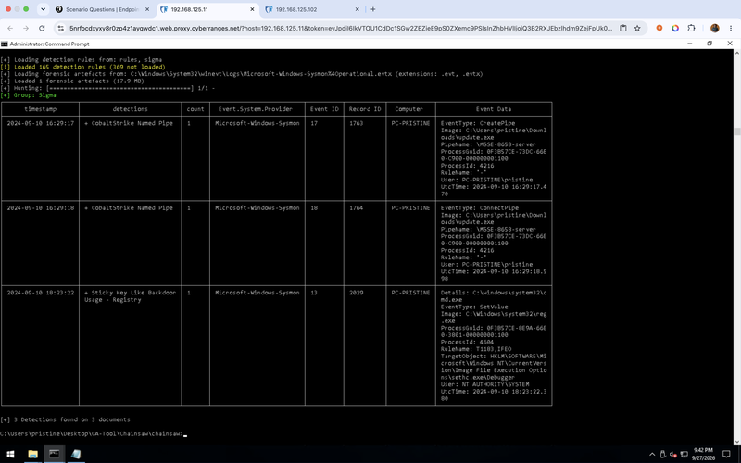Open the Chrome tab search dropdown
Viewport: 741px width, 463px height.
[x=43, y=9]
